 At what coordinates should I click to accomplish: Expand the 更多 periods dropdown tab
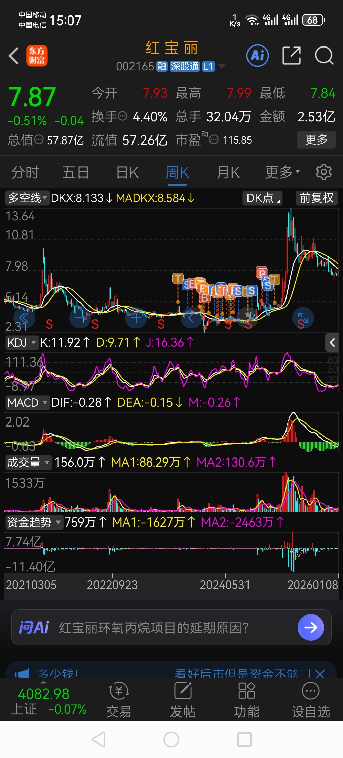pos(282,172)
